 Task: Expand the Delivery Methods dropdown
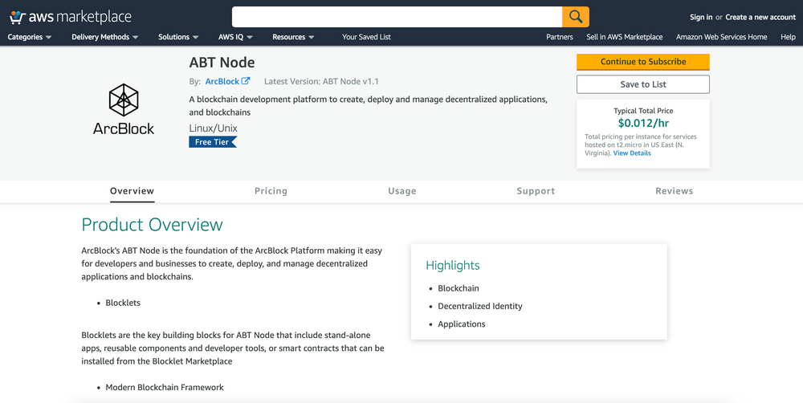(105, 37)
